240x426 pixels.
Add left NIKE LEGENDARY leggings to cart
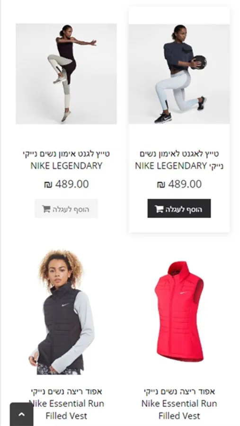(66, 208)
